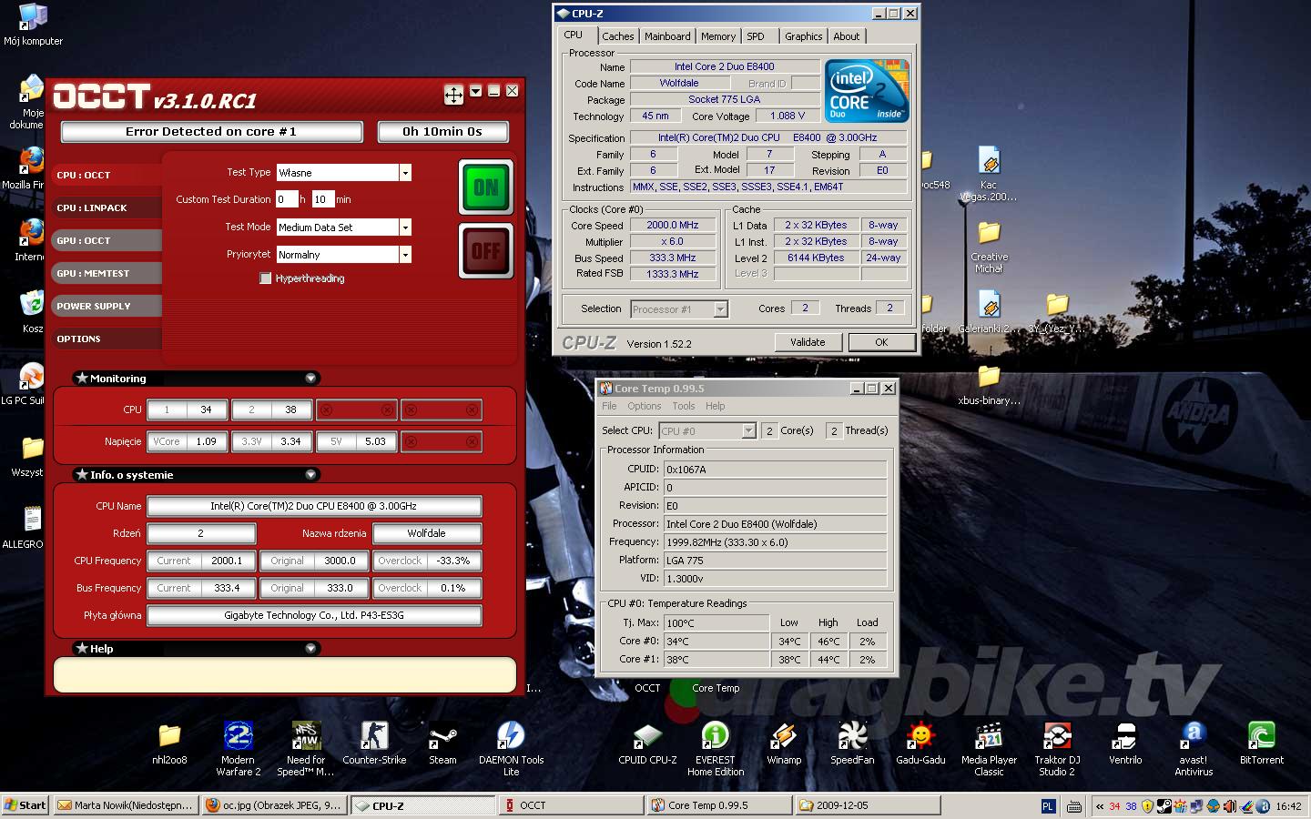Open the Options menu in Core Temp
1311x819 pixels.
click(x=644, y=406)
